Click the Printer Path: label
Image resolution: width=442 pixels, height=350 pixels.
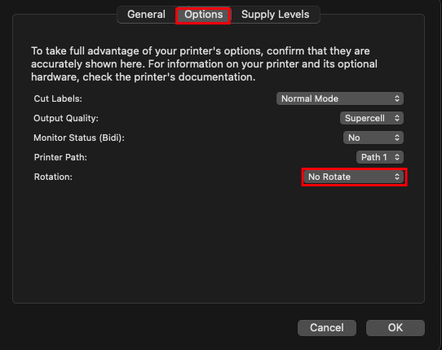click(x=60, y=157)
